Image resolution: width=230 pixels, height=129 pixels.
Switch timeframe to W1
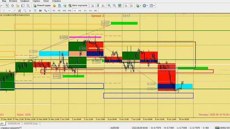click(91, 10)
